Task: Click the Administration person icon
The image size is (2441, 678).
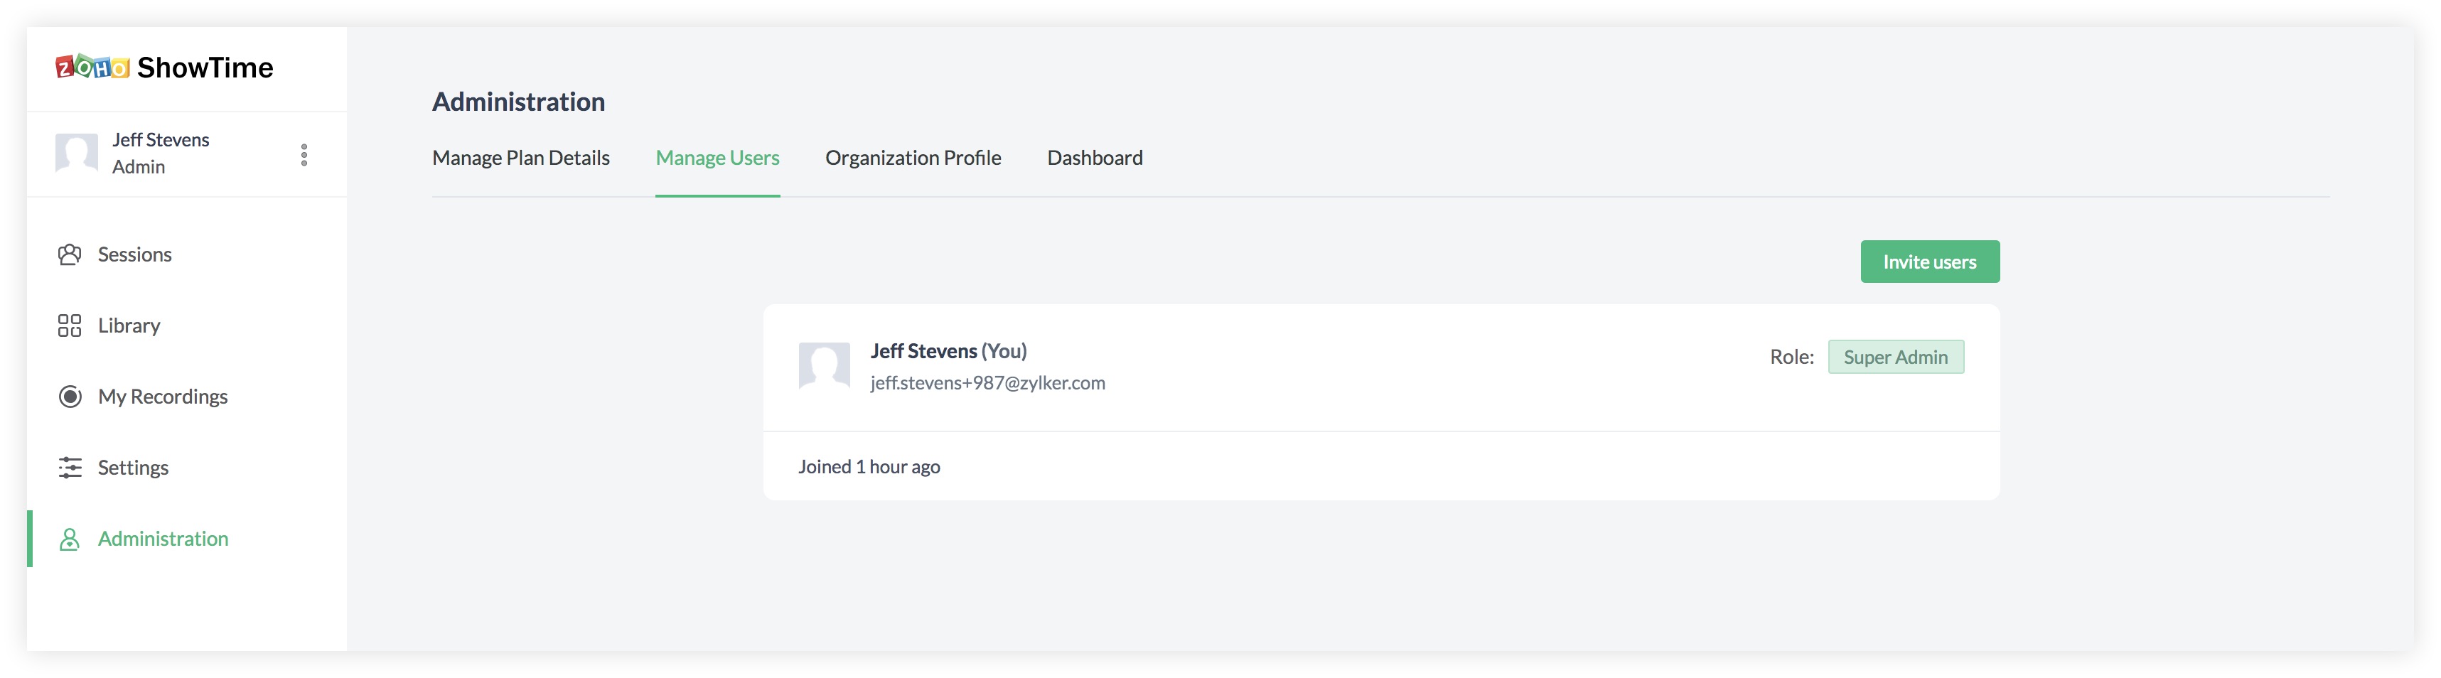Action: point(69,539)
